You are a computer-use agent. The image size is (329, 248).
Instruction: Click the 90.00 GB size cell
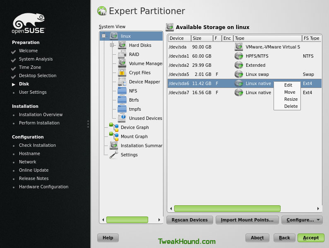point(202,47)
